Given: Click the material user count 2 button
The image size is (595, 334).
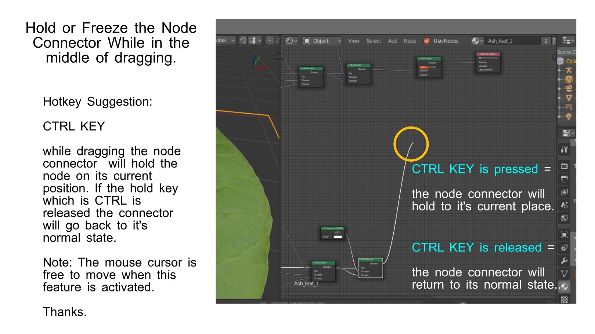Looking at the screenshot, I should (x=546, y=41).
